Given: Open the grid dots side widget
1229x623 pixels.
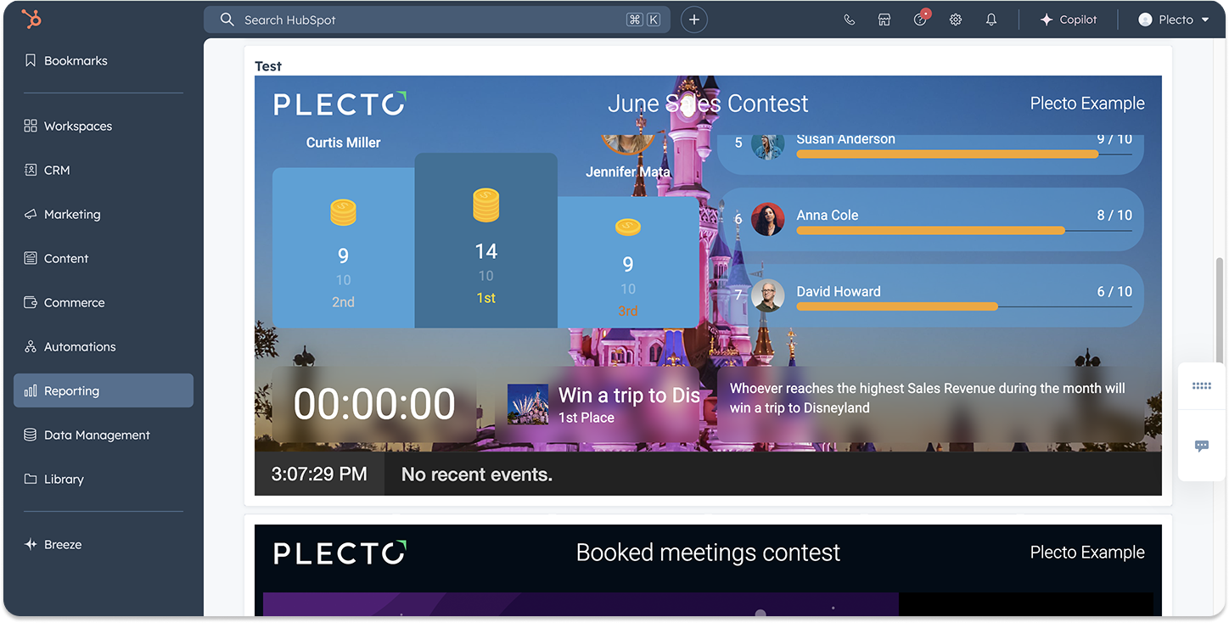Looking at the screenshot, I should (x=1202, y=386).
